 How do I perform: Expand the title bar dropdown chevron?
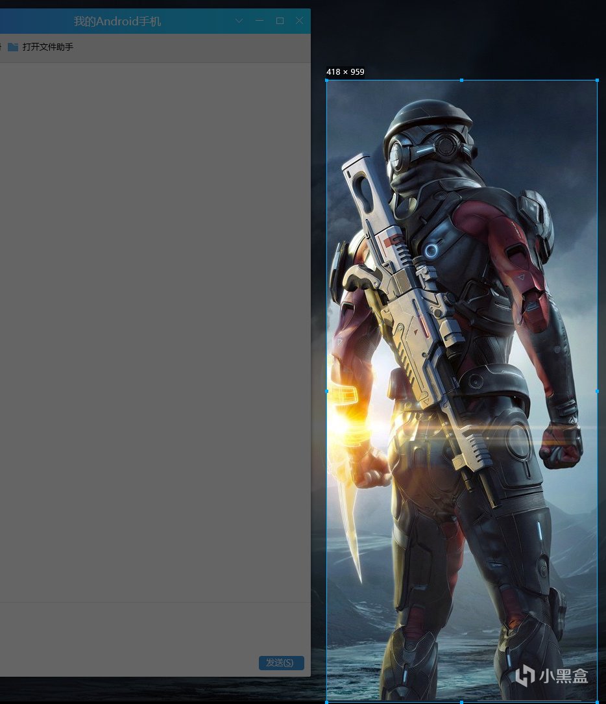tap(239, 21)
